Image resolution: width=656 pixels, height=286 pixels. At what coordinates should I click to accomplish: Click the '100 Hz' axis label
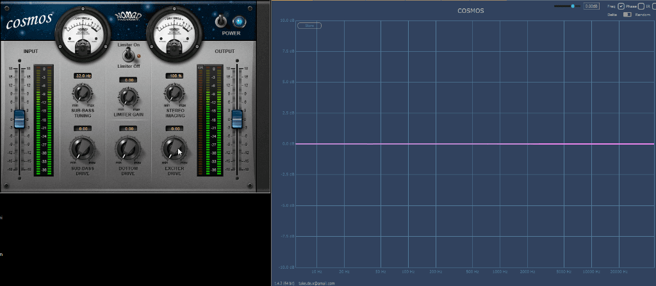point(408,272)
